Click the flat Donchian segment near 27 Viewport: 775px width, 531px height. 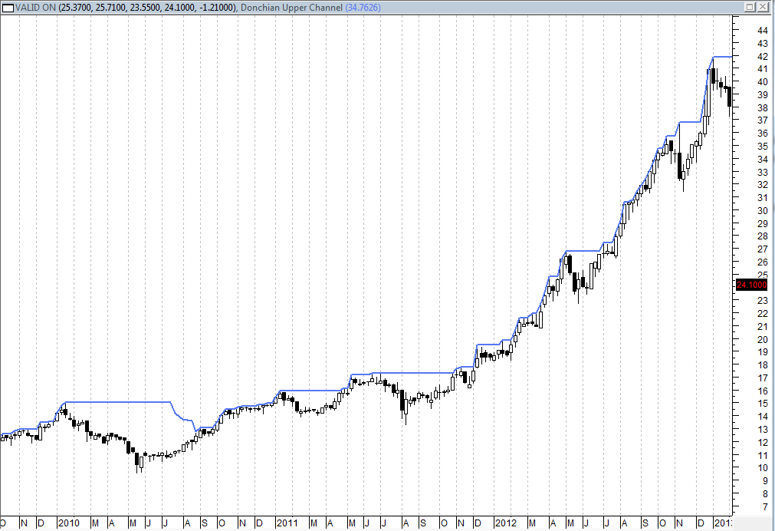tap(586, 251)
